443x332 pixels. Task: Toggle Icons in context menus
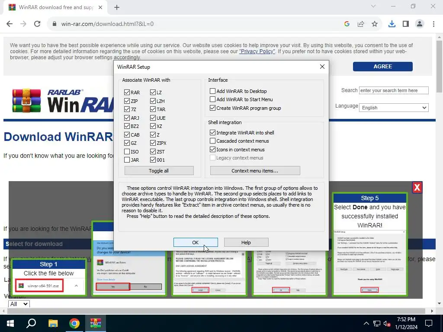point(212,149)
